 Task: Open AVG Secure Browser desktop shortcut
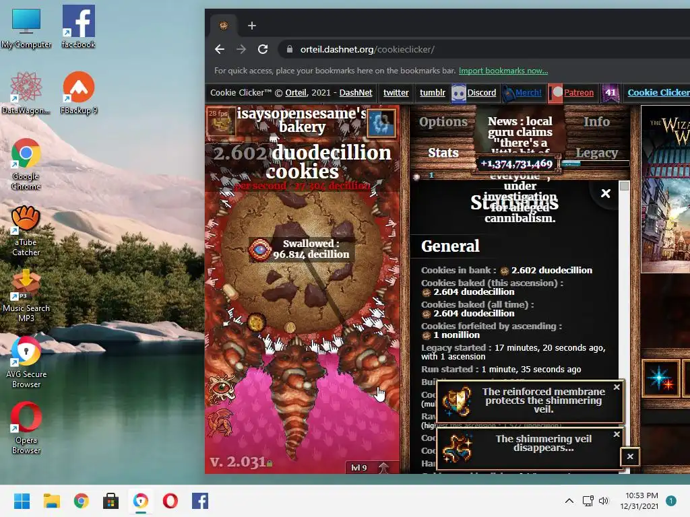26,362
